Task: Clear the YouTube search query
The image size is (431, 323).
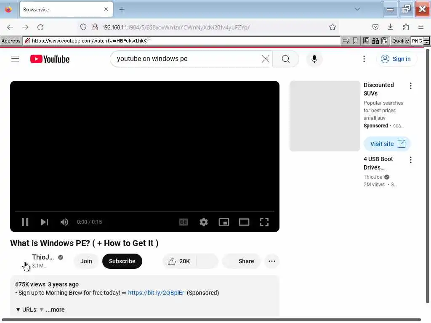Action: (x=265, y=59)
